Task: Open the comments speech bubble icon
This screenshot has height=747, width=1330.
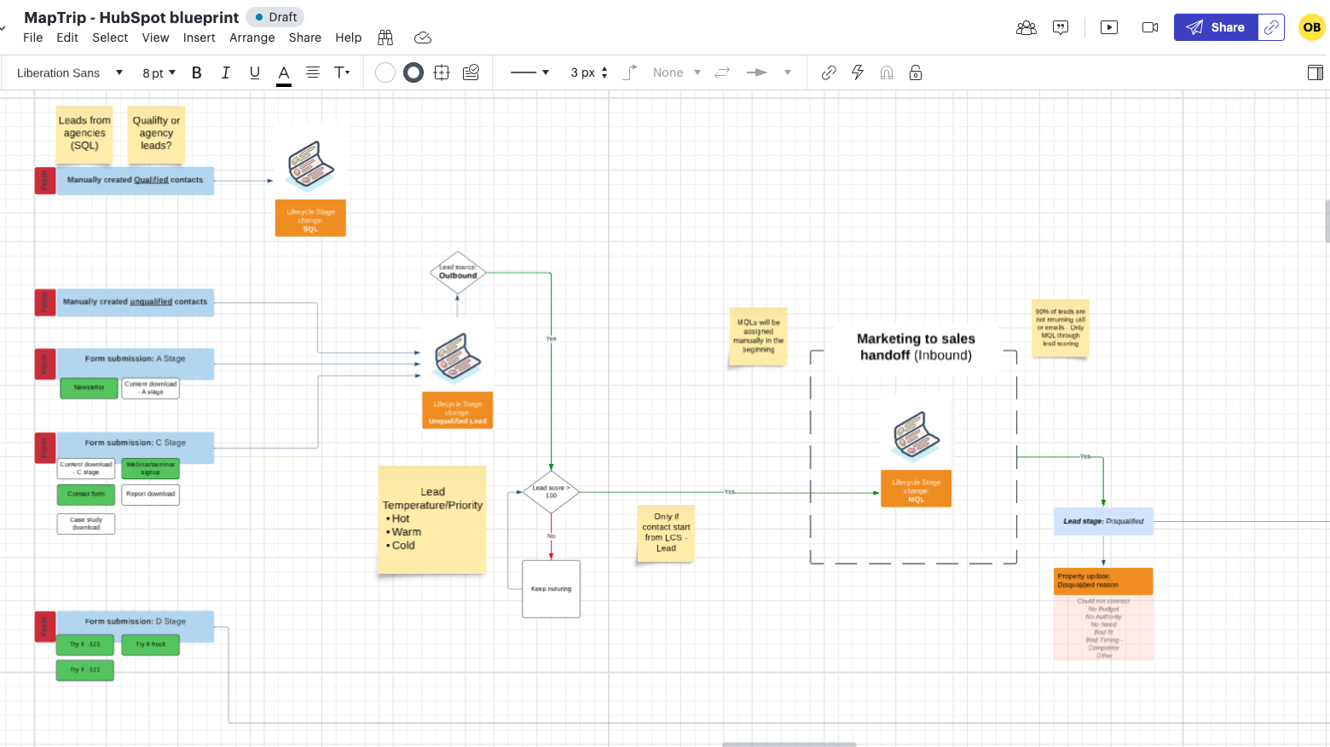Action: tap(1061, 27)
